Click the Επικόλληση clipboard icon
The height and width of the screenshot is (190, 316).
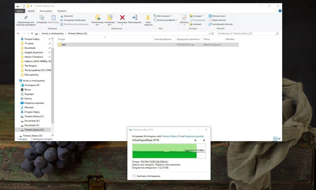click(x=53, y=18)
